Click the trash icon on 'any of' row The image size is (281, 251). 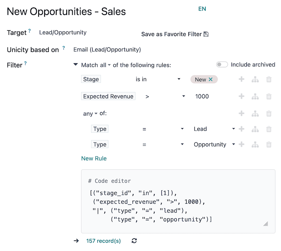tap(269, 114)
